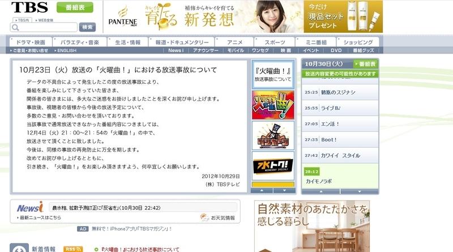Open the イベント sub navigation link
This screenshot has width=453, height=252.
point(311,50)
